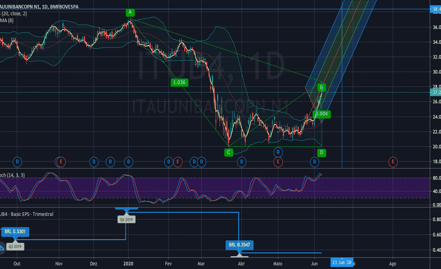Image resolution: width=441 pixels, height=269 pixels.
Task: Select the 0.004 ratio label near point B
Action: [x=321, y=114]
